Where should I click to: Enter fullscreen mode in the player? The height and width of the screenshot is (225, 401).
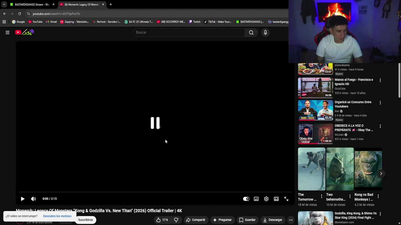click(286, 199)
